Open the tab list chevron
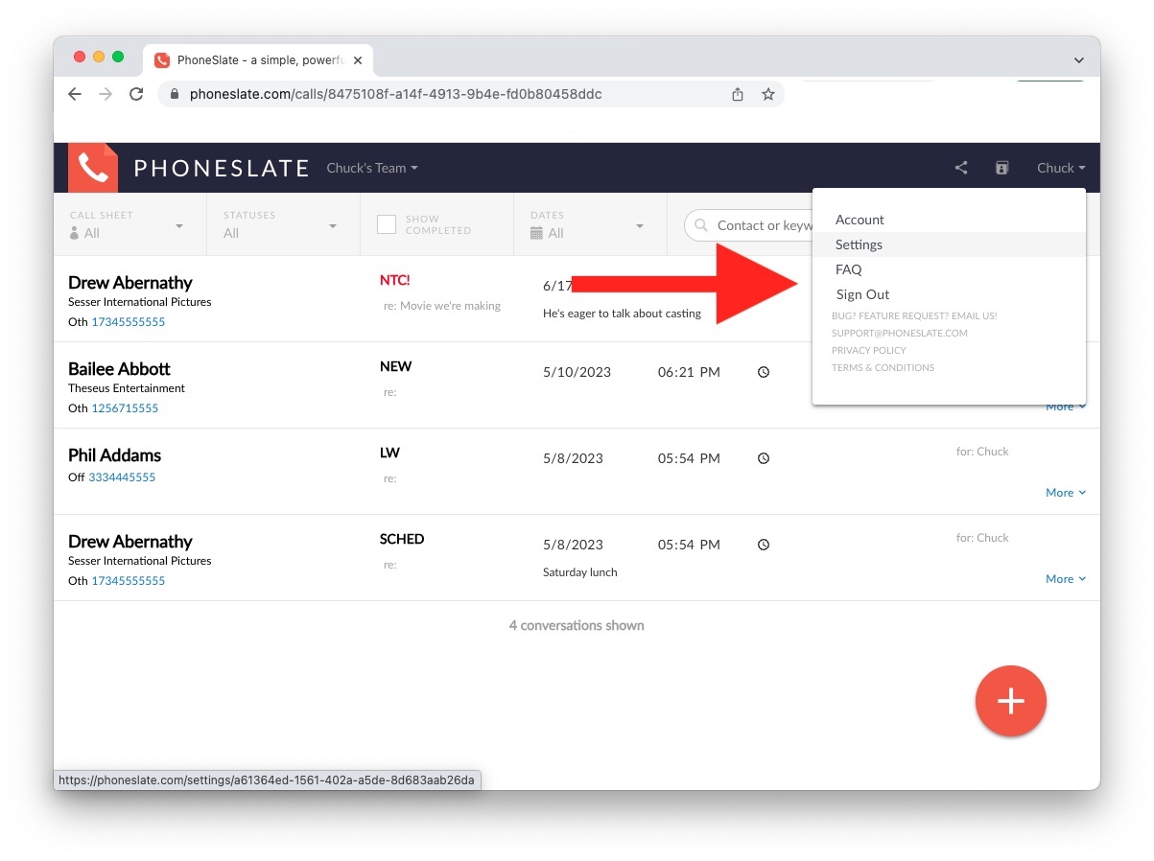Image resolution: width=1154 pixels, height=861 pixels. tap(1079, 60)
